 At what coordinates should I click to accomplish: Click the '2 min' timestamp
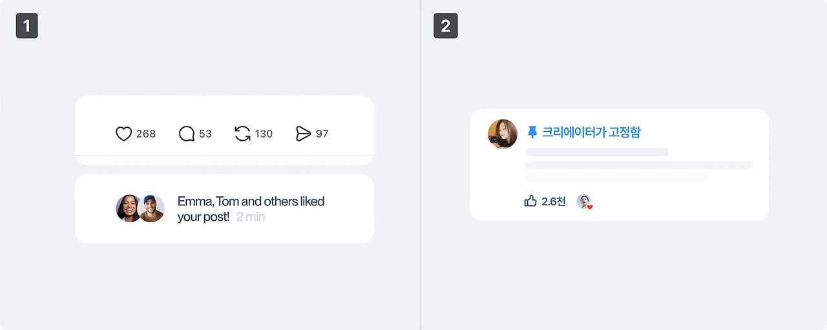click(x=251, y=217)
